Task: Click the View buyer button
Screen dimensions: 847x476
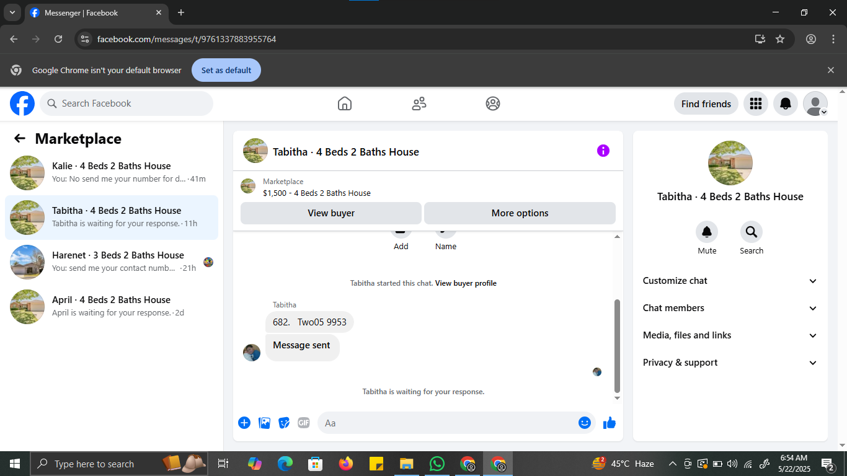Action: (x=331, y=213)
